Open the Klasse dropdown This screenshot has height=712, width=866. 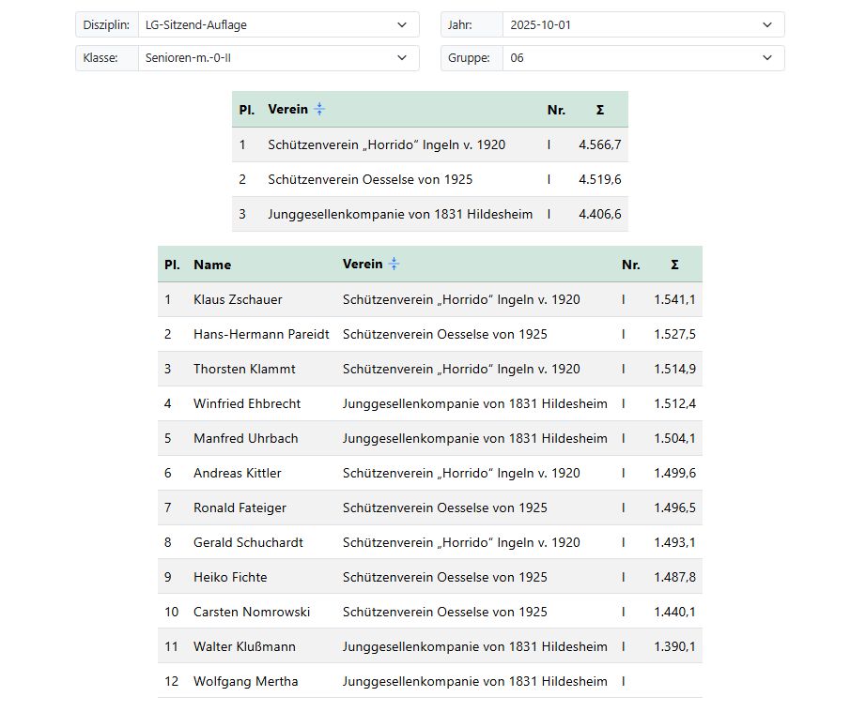click(x=278, y=58)
